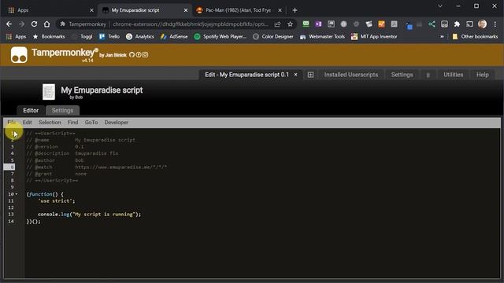The image size is (504, 283).
Task: Click the green share extension icon
Action: 432,24
